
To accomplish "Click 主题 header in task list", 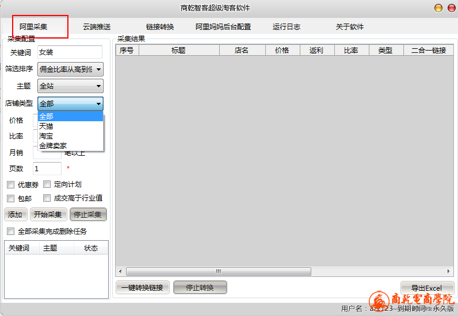I will 56,248.
